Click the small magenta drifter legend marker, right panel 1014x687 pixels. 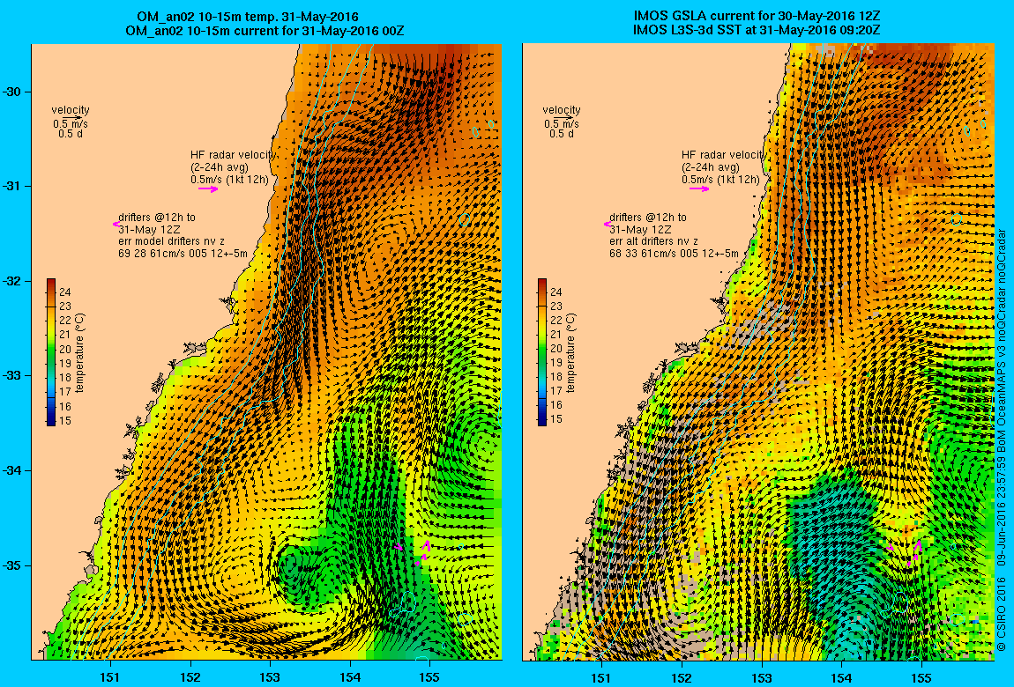(607, 224)
